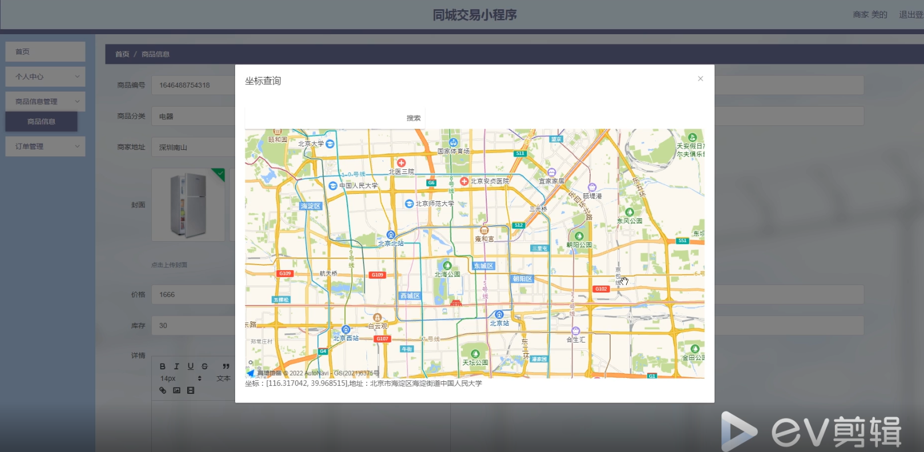The width and height of the screenshot is (924, 452).
Task: Select 颐堤港 mall marker
Action: [592, 188]
